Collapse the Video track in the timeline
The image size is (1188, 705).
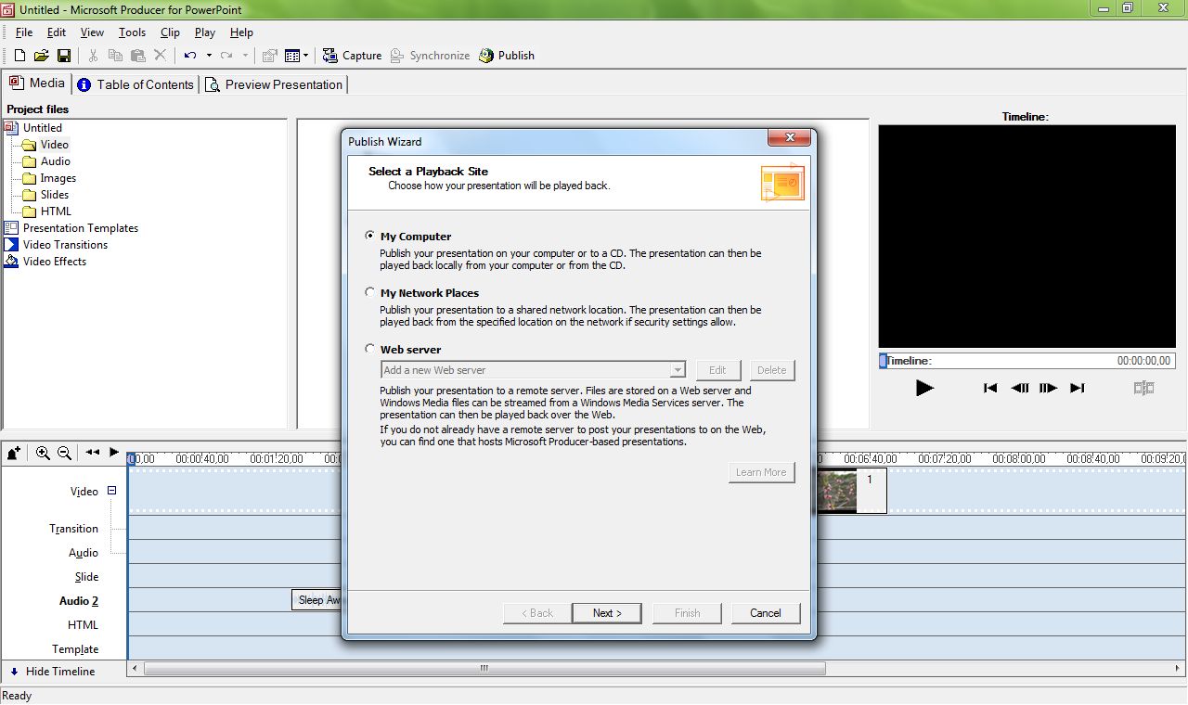(110, 490)
